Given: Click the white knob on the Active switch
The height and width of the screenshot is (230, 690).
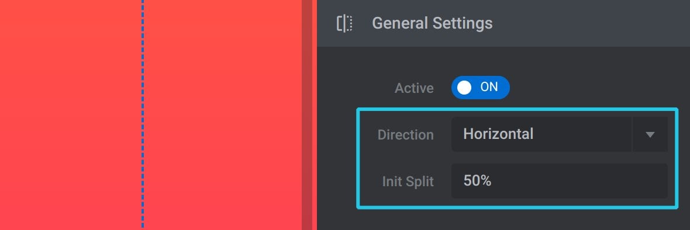Looking at the screenshot, I should [x=464, y=88].
